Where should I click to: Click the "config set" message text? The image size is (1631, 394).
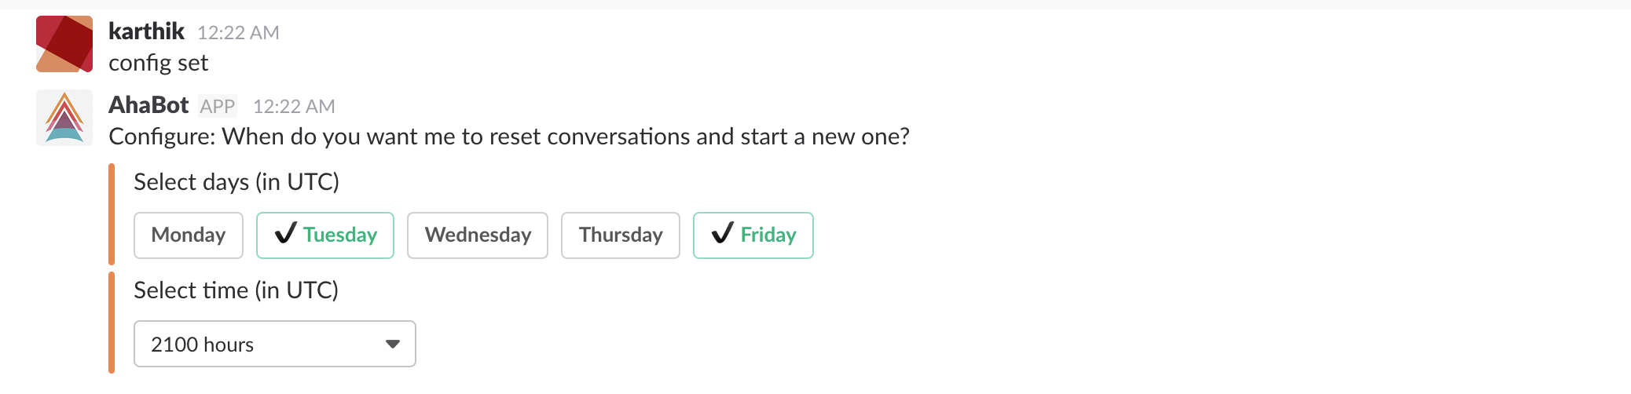tap(158, 63)
